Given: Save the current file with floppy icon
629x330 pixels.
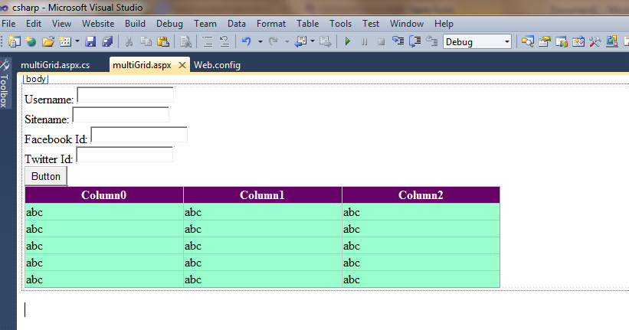Looking at the screenshot, I should (x=90, y=41).
